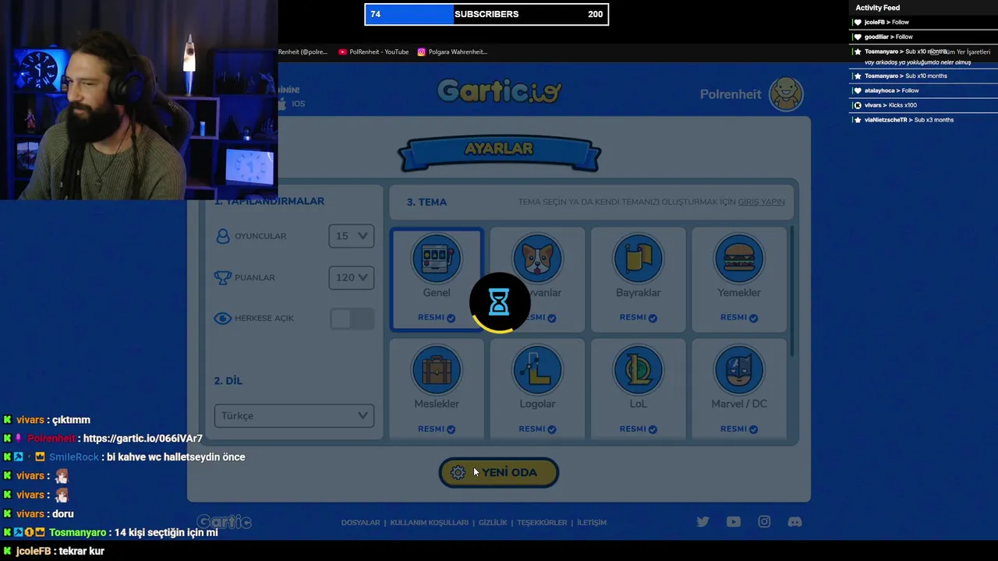
Task: Click Tosmanyaro username in chat
Action: click(x=77, y=533)
